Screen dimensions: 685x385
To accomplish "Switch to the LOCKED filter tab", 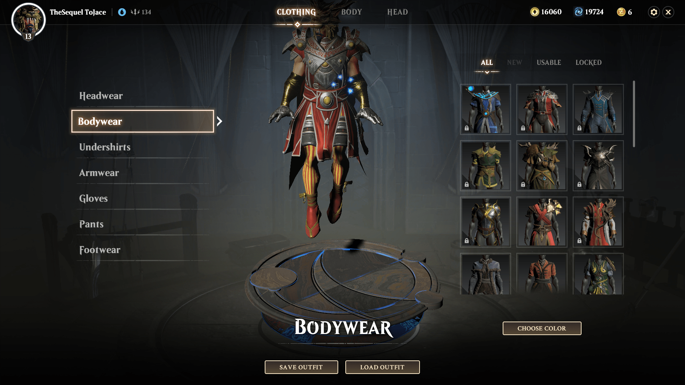I will pyautogui.click(x=589, y=62).
